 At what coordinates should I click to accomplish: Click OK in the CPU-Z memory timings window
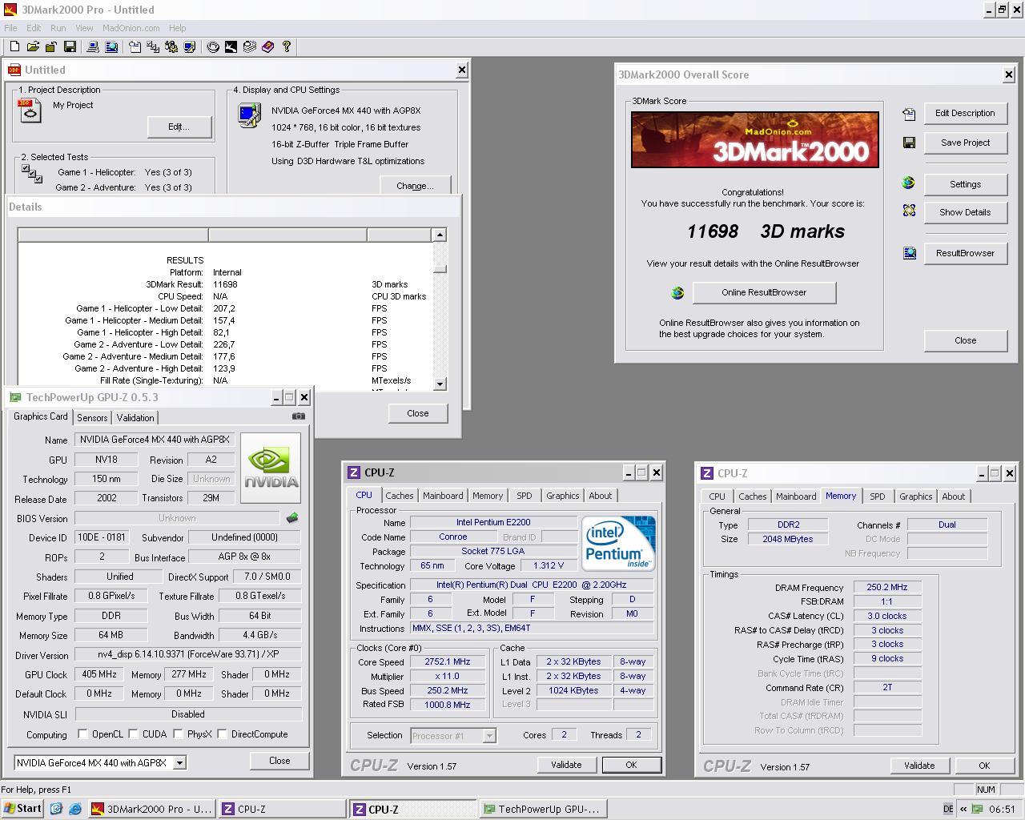click(984, 766)
